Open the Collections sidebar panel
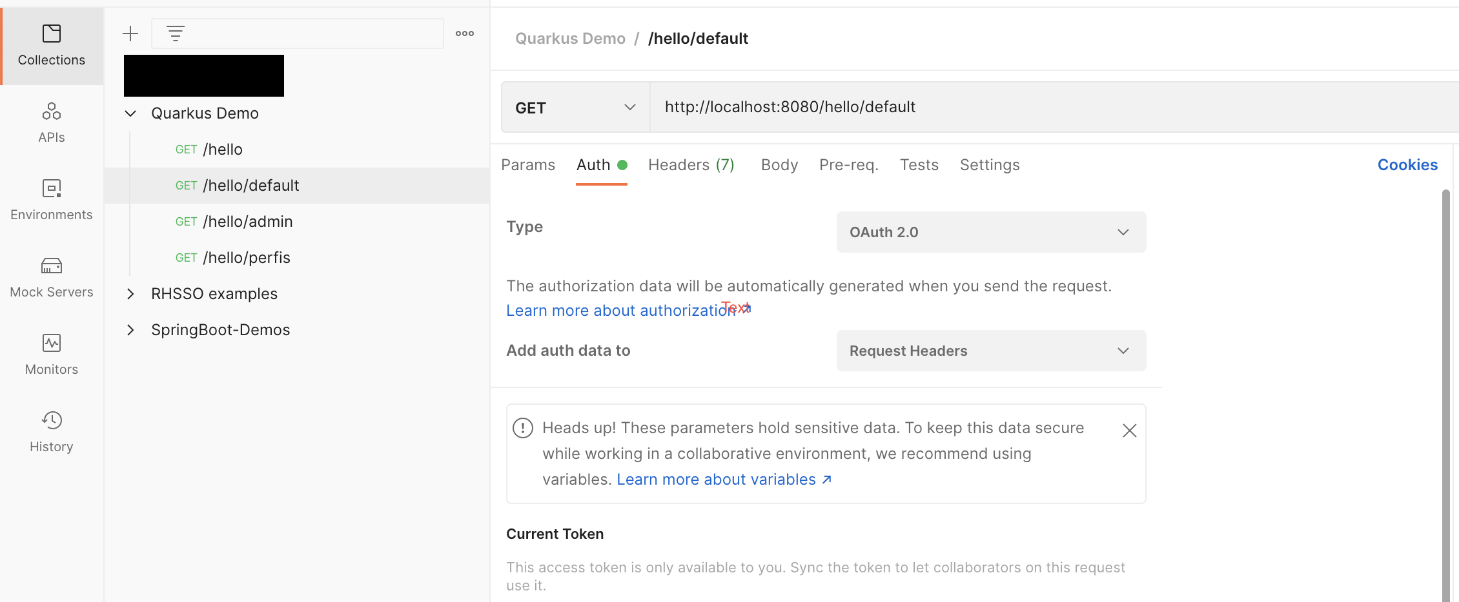The image size is (1459, 602). [52, 46]
